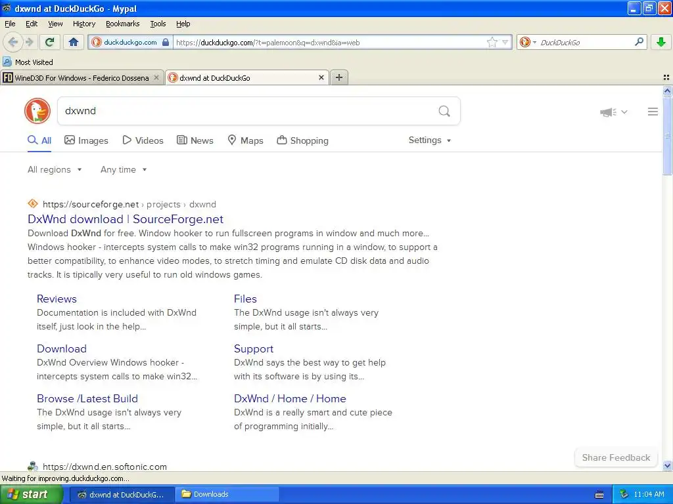Open the Settings dropdown on results page

click(430, 140)
